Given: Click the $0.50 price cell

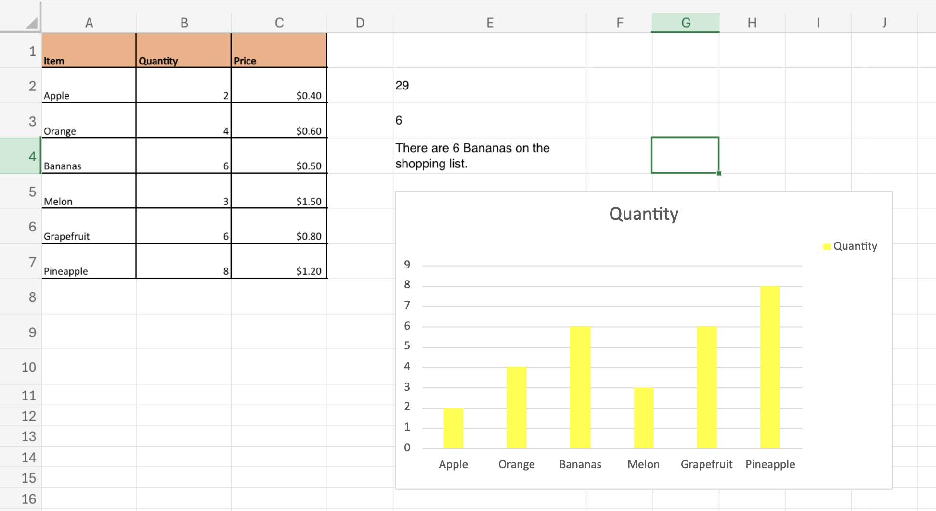Looking at the screenshot, I should 279,156.
